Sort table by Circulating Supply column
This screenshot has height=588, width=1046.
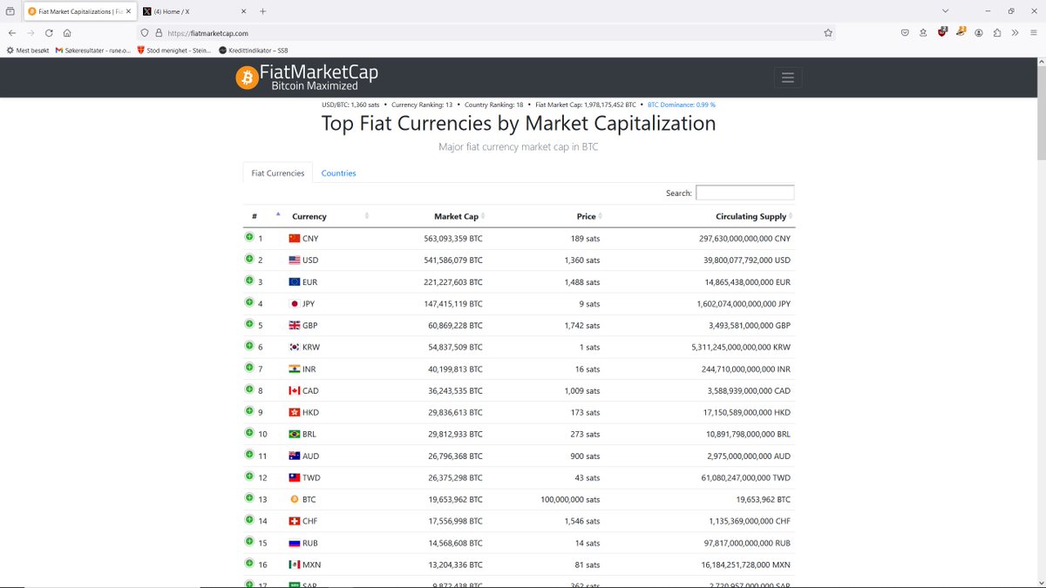click(701, 216)
